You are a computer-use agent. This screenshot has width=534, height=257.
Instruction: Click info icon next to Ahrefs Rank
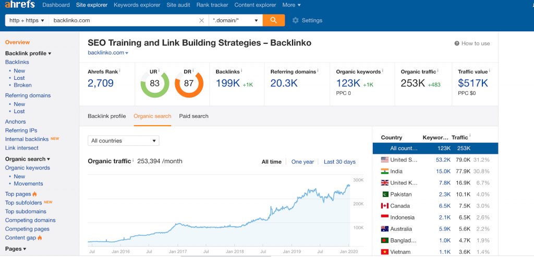click(119, 71)
